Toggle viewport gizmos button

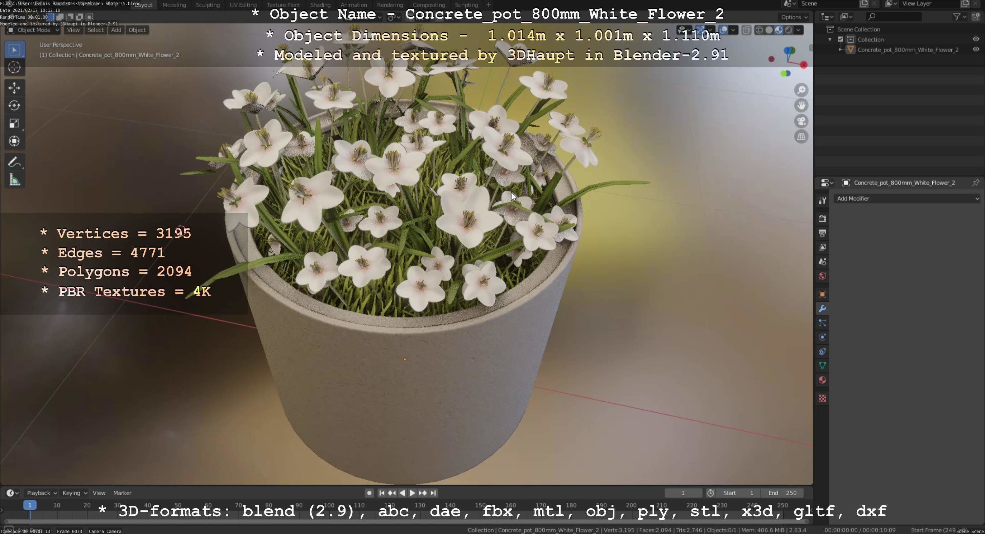pyautogui.click(x=700, y=30)
